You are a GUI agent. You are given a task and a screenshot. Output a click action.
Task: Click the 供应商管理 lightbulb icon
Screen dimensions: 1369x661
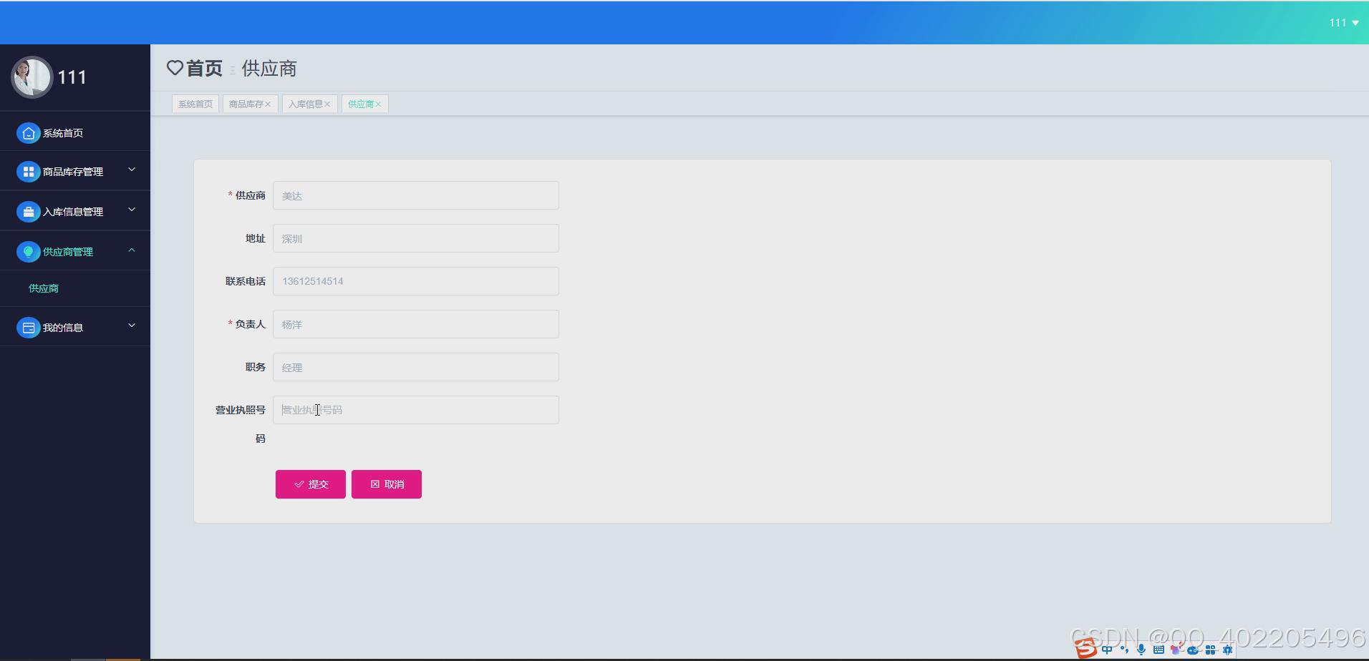pos(28,251)
